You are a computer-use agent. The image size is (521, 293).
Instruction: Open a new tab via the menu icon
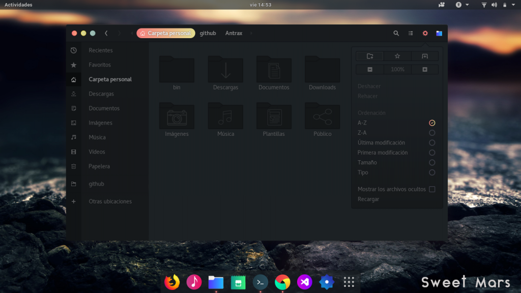tap(425, 56)
